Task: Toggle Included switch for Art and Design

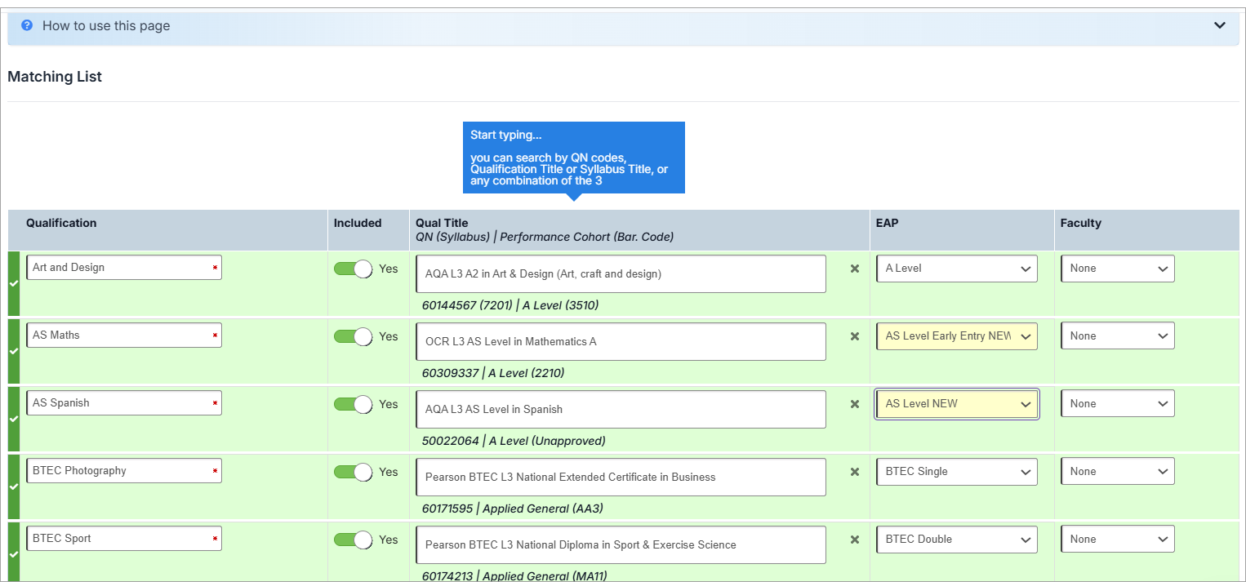Action: [353, 269]
